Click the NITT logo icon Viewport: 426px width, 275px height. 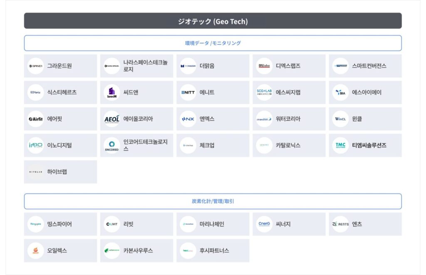[188, 92]
